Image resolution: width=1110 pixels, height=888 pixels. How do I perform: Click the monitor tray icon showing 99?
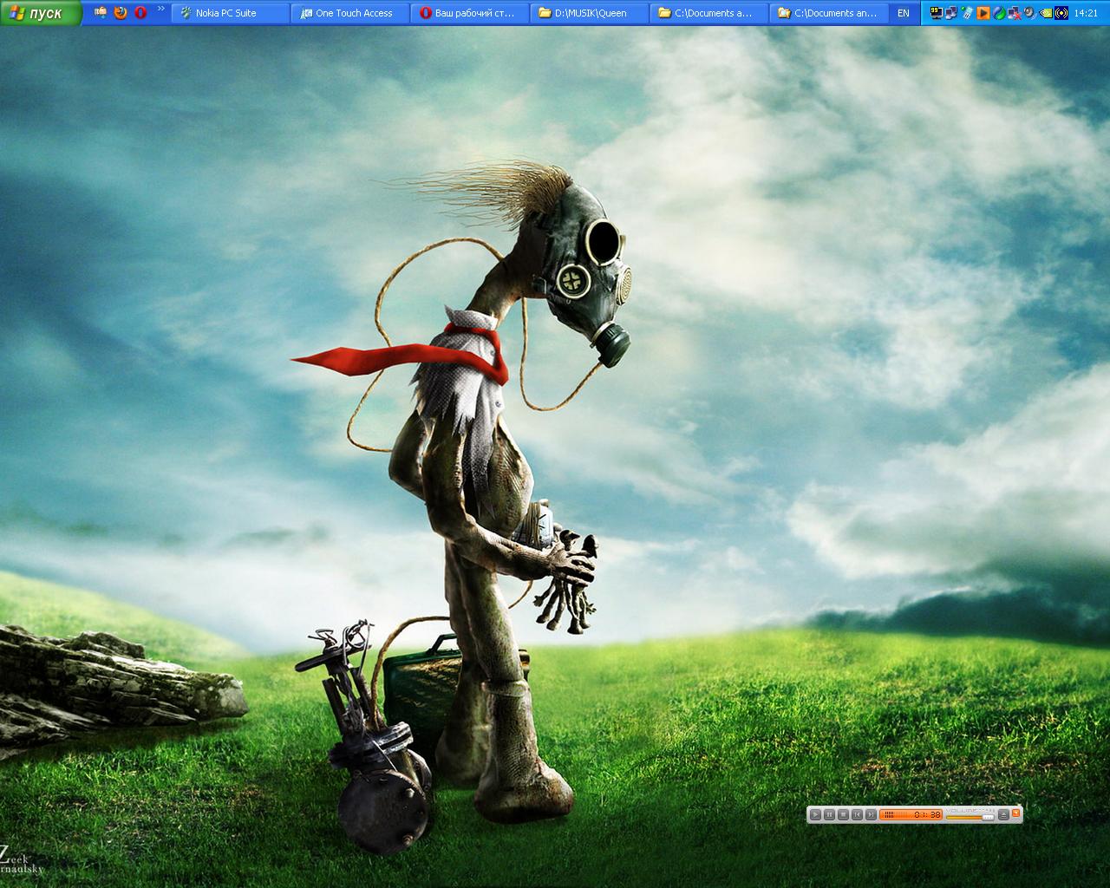(x=937, y=13)
